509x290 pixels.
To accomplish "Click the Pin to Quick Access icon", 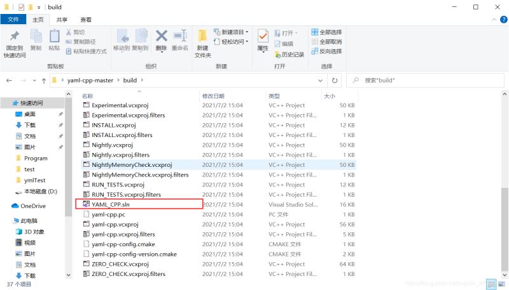I will (15, 38).
